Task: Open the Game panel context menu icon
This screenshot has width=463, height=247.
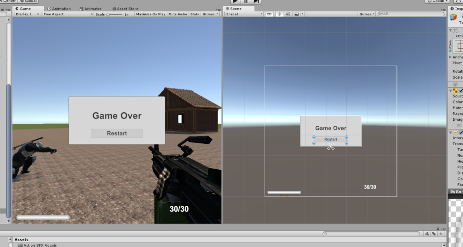Action: pyautogui.click(x=218, y=10)
